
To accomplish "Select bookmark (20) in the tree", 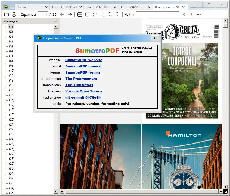I will coord(12,120).
